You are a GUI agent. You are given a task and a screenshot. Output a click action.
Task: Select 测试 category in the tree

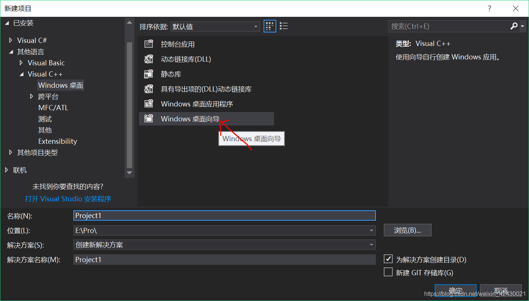coord(45,119)
